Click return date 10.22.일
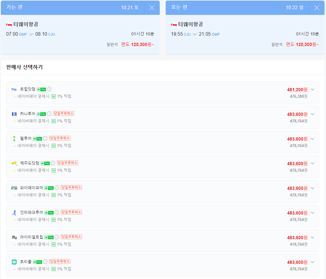 pos(295,8)
